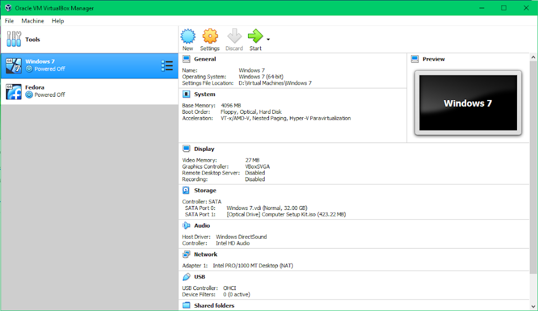The width and height of the screenshot is (538, 311).
Task: Click the Network section header
Action: pyautogui.click(x=205, y=255)
